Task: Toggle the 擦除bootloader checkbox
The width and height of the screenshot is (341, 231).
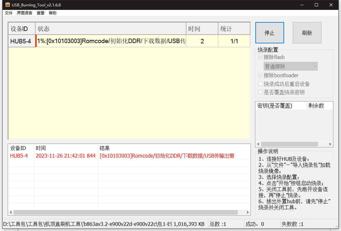Action: point(261,76)
